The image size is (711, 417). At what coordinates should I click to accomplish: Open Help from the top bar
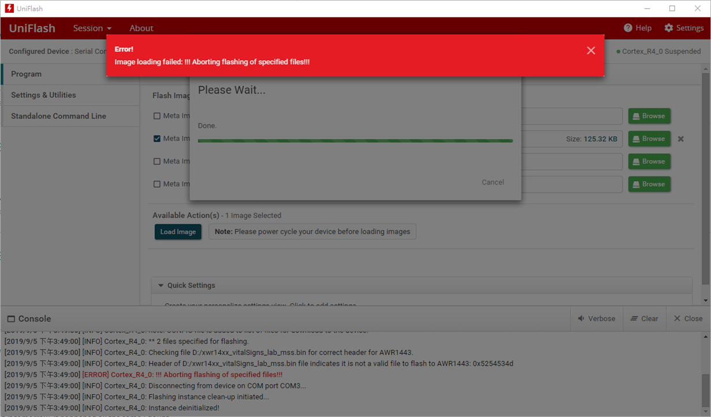coord(638,28)
